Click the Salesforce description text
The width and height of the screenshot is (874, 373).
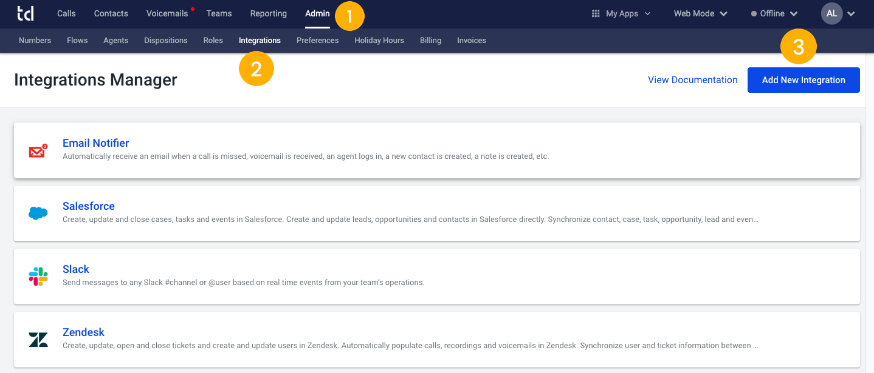click(410, 220)
